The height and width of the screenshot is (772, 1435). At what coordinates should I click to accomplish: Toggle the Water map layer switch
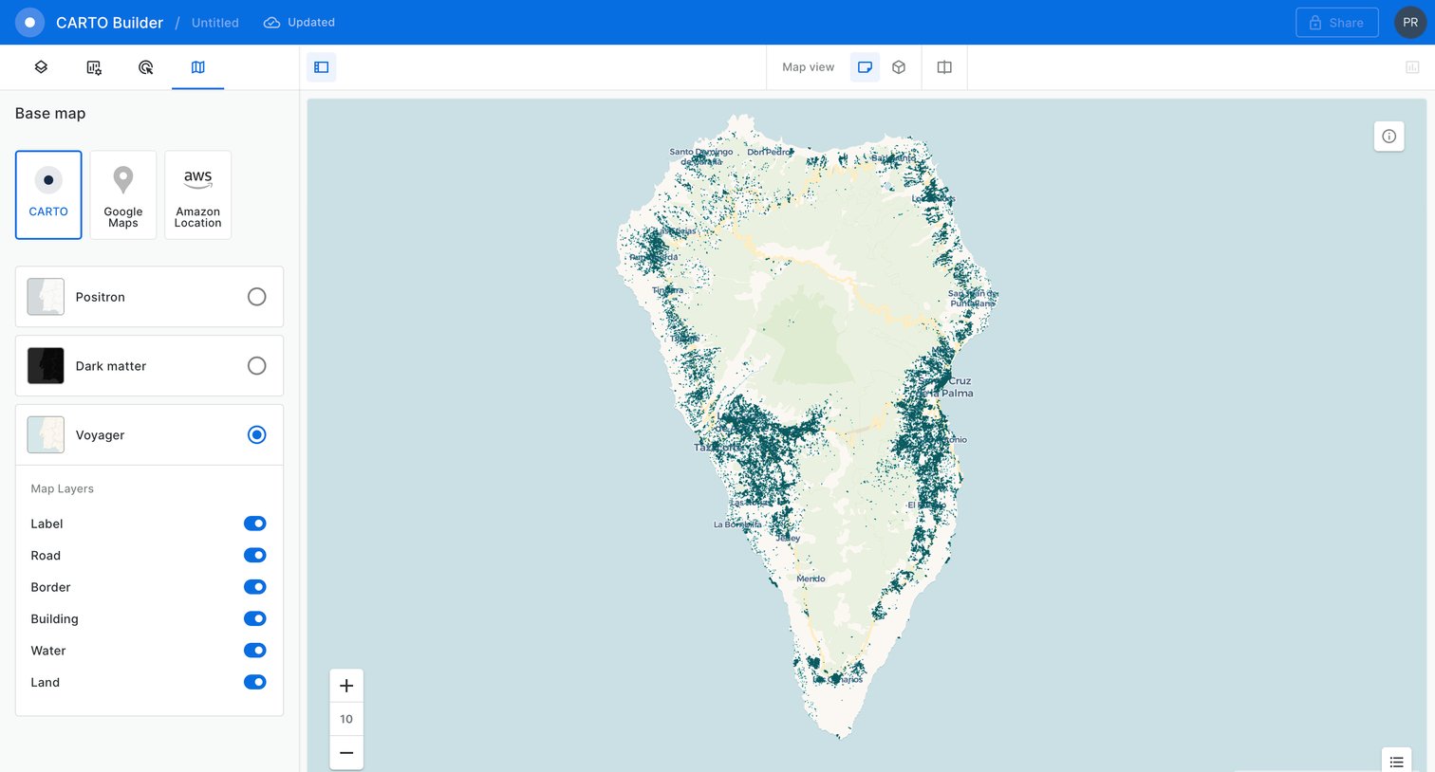coord(254,651)
